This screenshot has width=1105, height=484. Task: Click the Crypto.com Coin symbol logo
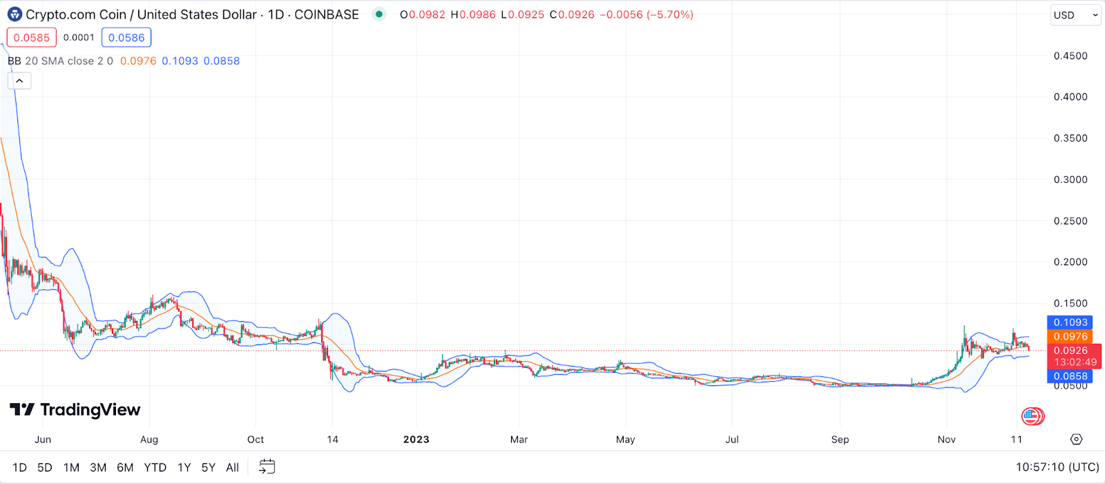(x=15, y=14)
